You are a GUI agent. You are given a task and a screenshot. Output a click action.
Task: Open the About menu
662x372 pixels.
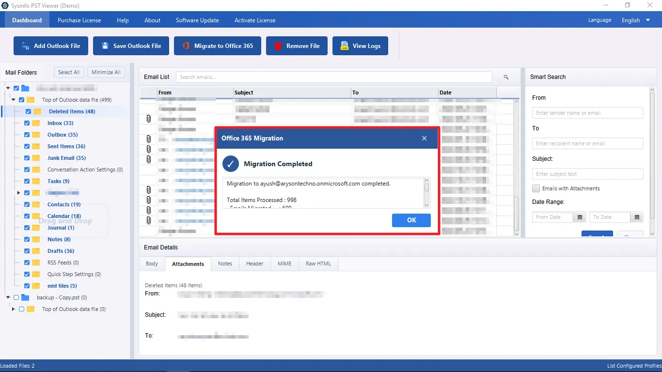tap(152, 20)
